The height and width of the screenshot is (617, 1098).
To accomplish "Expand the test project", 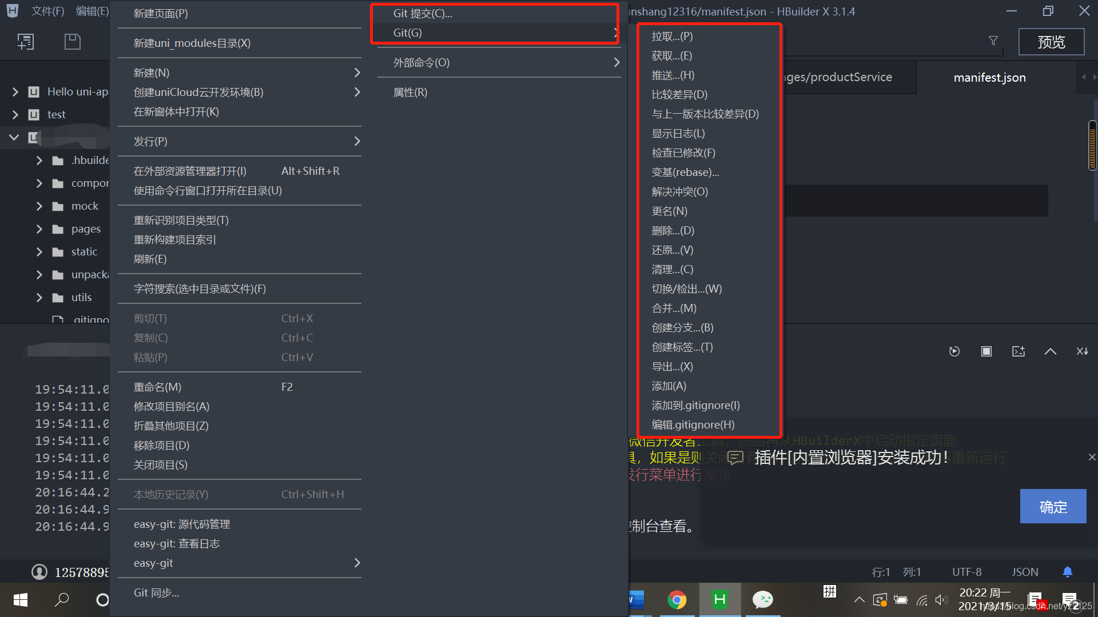I will (15, 114).
